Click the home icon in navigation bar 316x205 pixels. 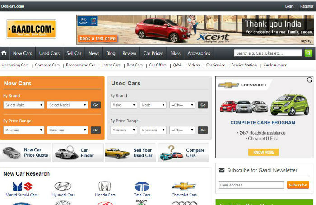(5, 53)
